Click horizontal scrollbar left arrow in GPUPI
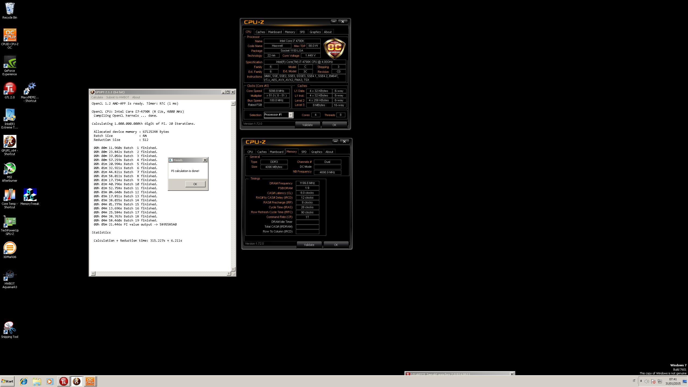 click(x=93, y=274)
